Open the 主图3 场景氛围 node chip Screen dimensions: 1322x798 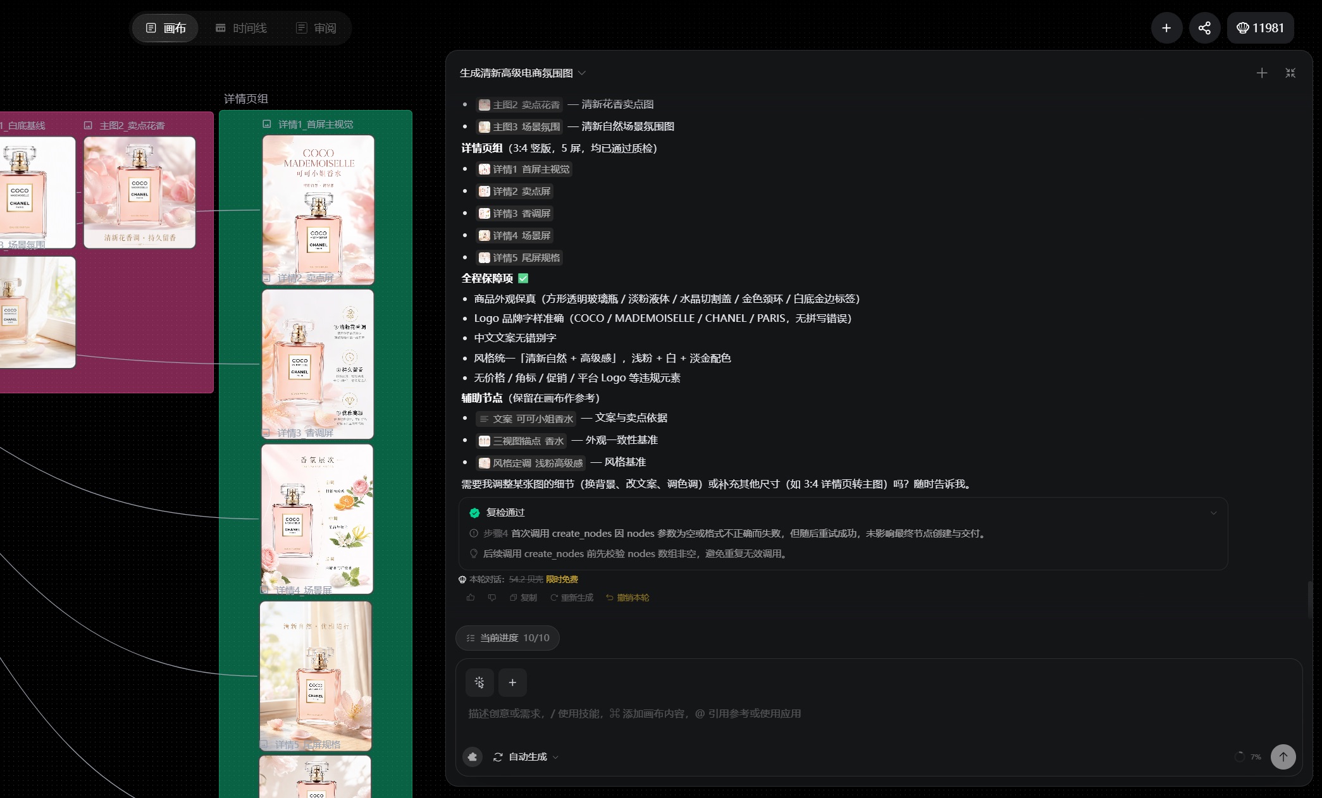click(519, 126)
